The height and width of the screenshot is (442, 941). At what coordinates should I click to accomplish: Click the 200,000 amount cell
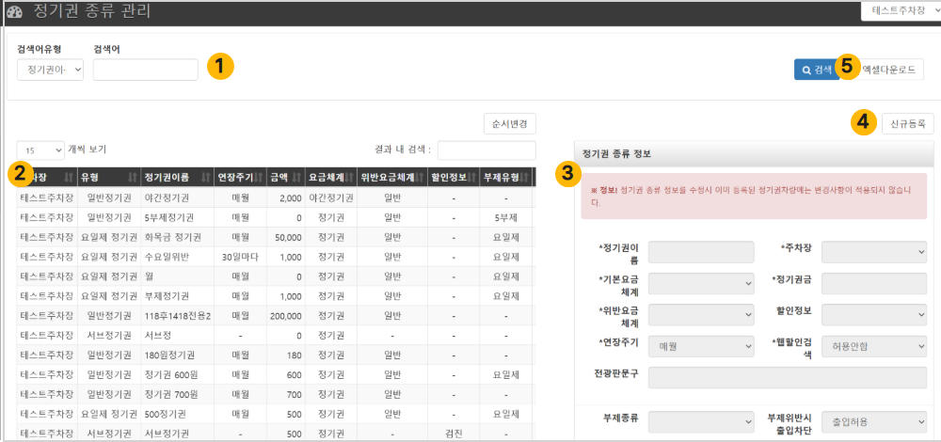click(x=286, y=316)
